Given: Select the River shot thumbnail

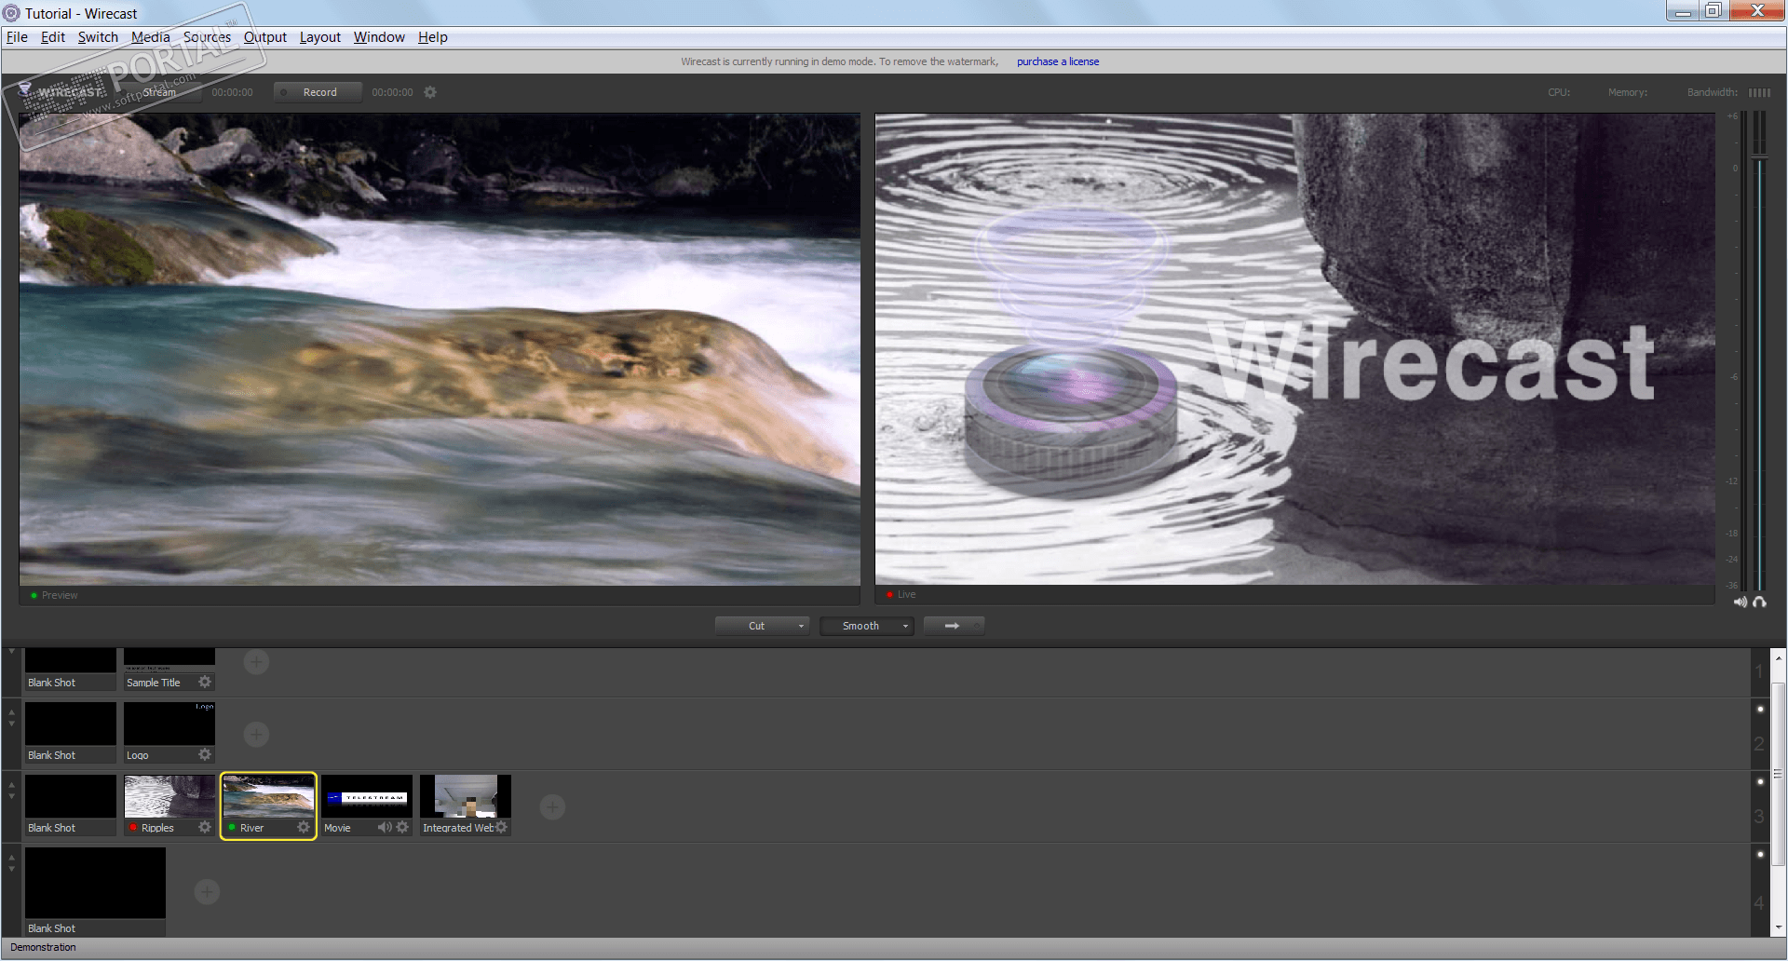Looking at the screenshot, I should tap(268, 797).
